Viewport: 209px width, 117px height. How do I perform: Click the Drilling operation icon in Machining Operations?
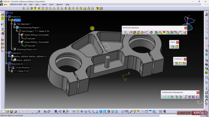pyautogui.click(x=125, y=32)
